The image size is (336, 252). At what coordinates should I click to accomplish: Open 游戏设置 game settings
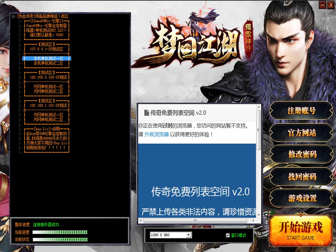point(301,198)
